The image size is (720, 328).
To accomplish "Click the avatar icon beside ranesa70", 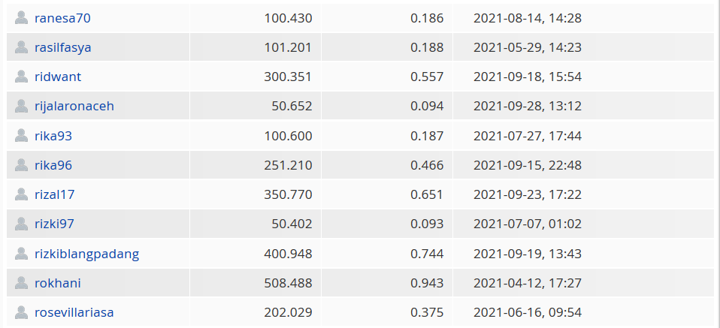I will 21,18.
